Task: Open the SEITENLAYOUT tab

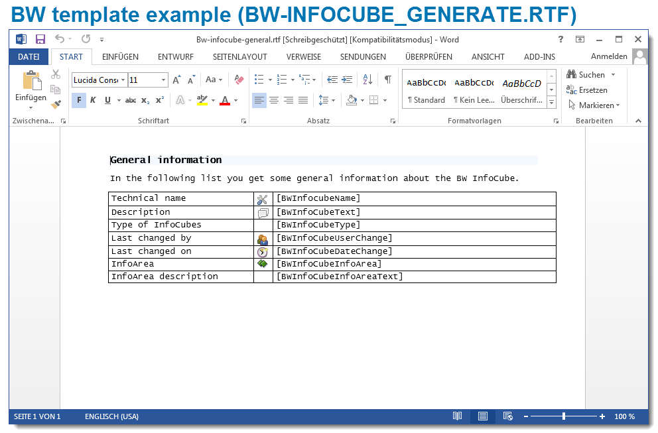Action: 239,56
